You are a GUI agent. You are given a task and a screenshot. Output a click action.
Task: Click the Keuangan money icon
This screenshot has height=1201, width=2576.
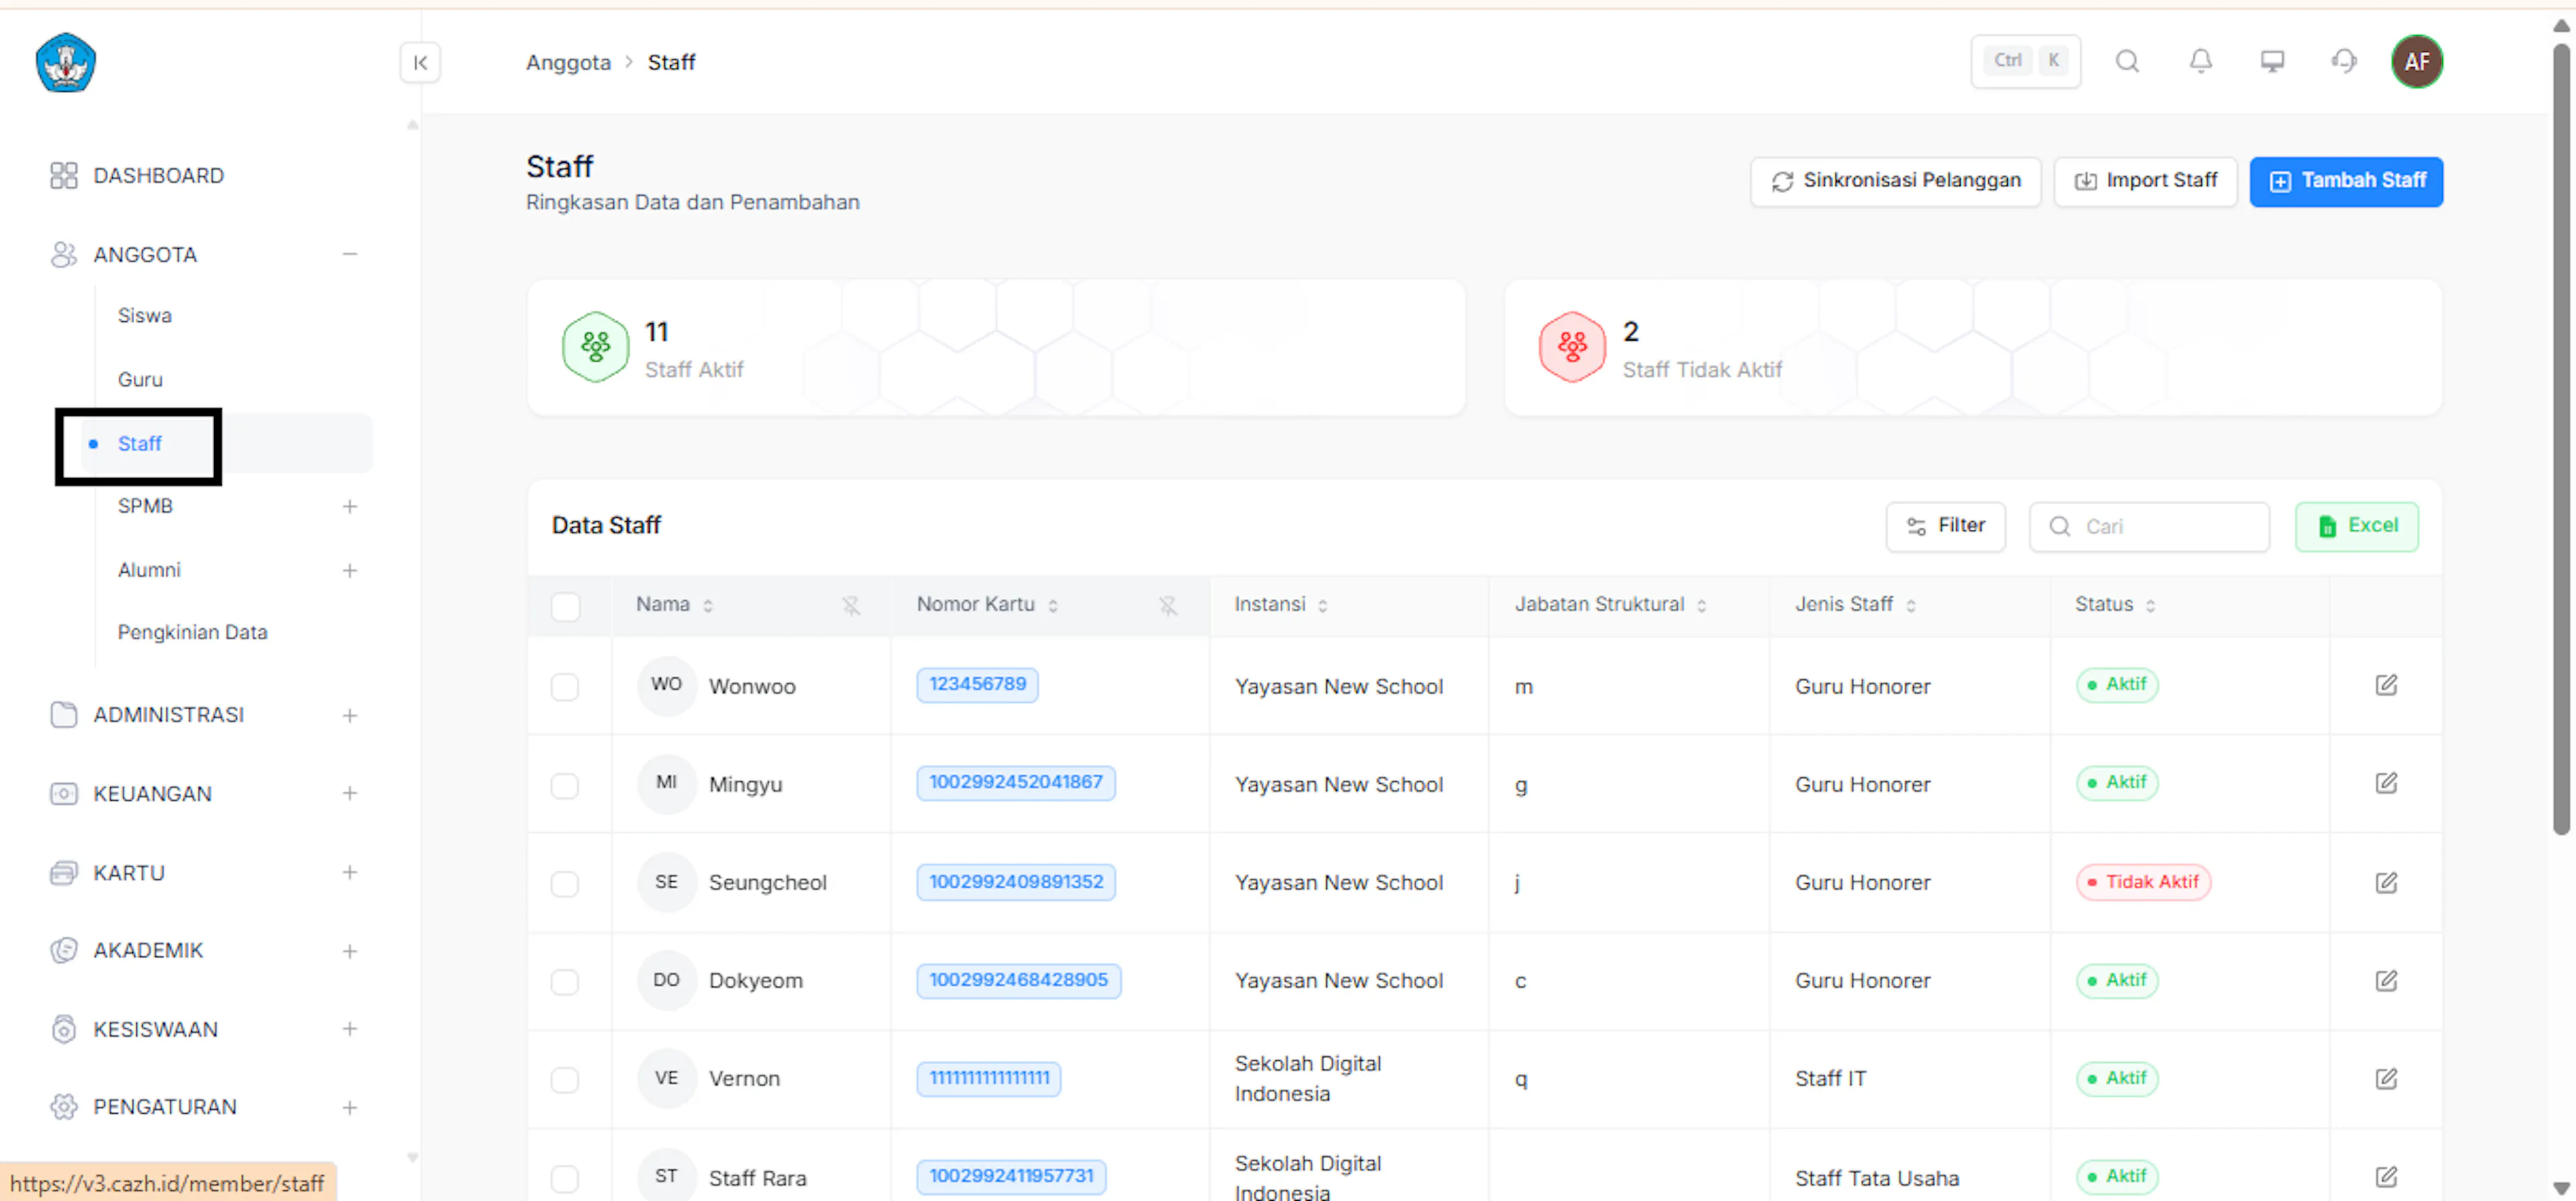(x=63, y=794)
